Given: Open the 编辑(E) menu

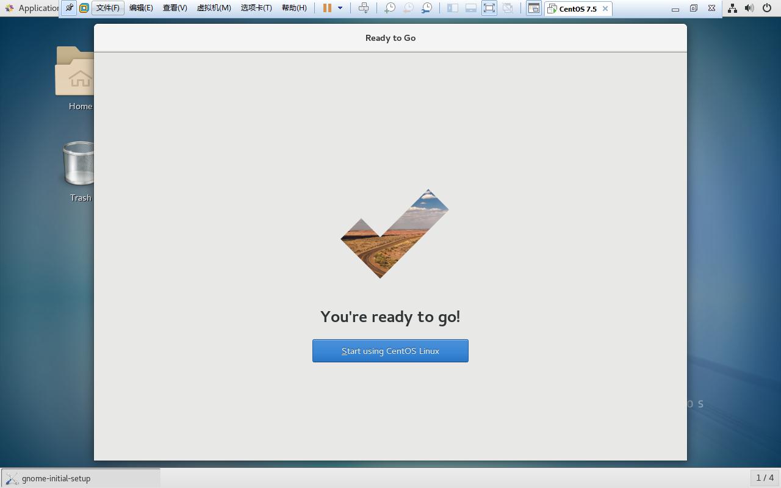Looking at the screenshot, I should [x=141, y=8].
